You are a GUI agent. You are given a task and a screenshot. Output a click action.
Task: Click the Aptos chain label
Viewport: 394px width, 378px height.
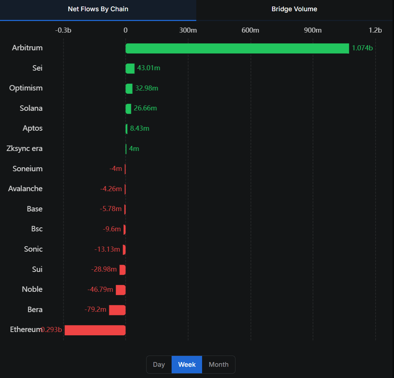pyautogui.click(x=33, y=128)
